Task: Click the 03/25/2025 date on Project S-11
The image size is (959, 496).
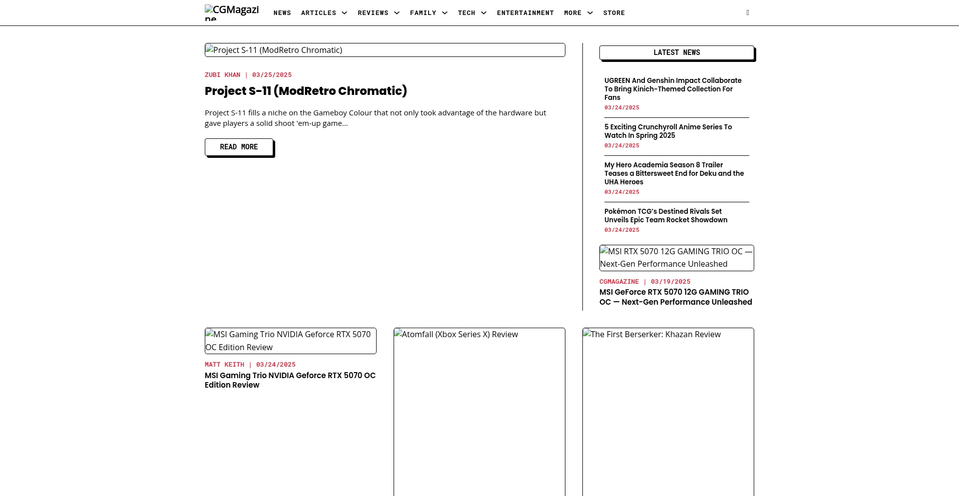Action: click(272, 75)
